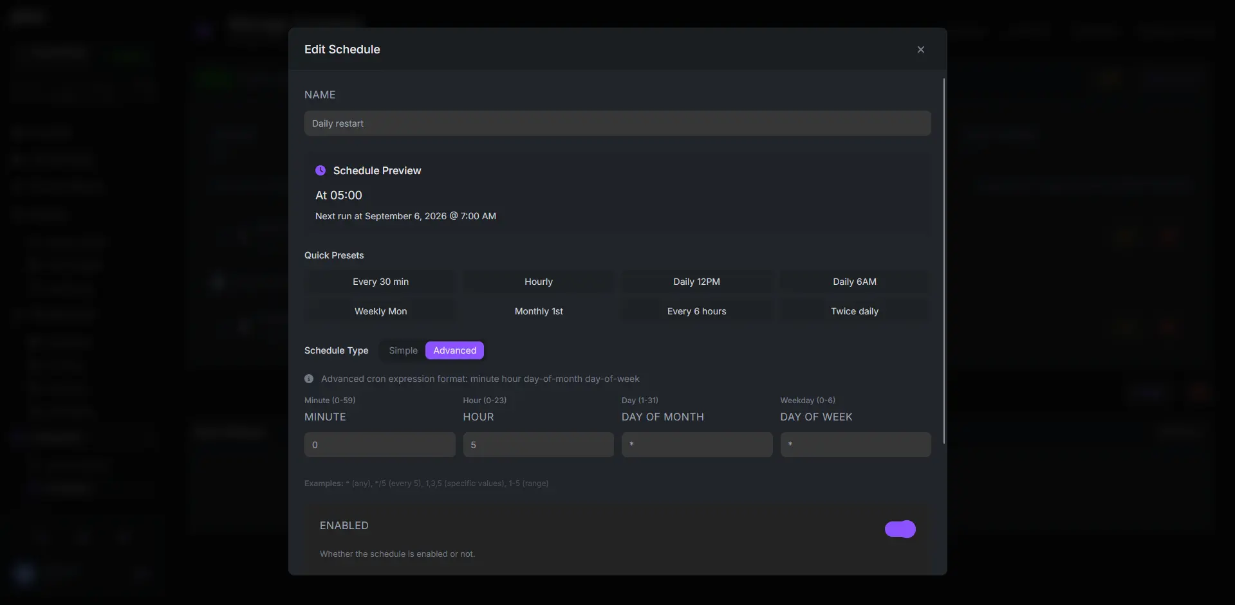Switch schedule type to Simple
Viewport: 1235px width, 605px height.
[x=403, y=350]
